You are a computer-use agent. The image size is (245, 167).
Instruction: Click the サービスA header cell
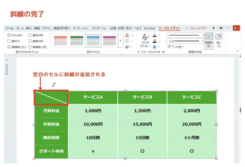[x=93, y=97]
